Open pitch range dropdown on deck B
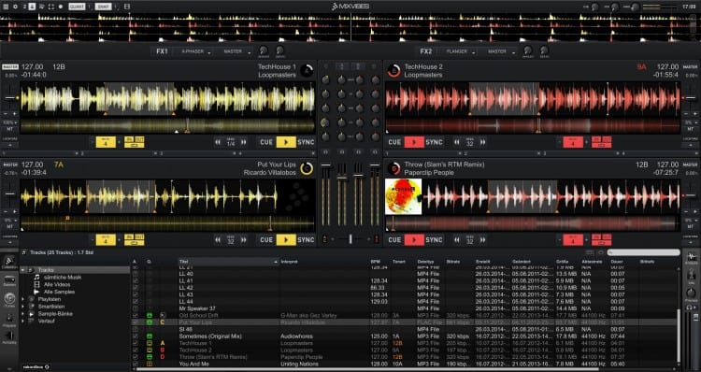 point(690,122)
